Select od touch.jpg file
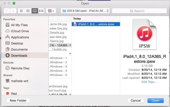170x107 pixels. point(60,91)
